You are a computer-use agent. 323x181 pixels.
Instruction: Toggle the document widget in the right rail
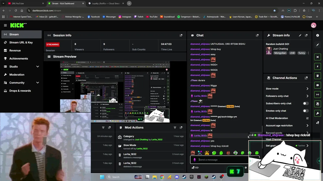click(x=318, y=76)
